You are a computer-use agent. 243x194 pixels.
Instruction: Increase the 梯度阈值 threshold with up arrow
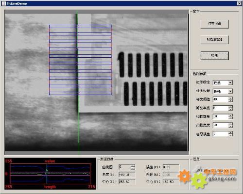pyautogui.click(x=231, y=98)
